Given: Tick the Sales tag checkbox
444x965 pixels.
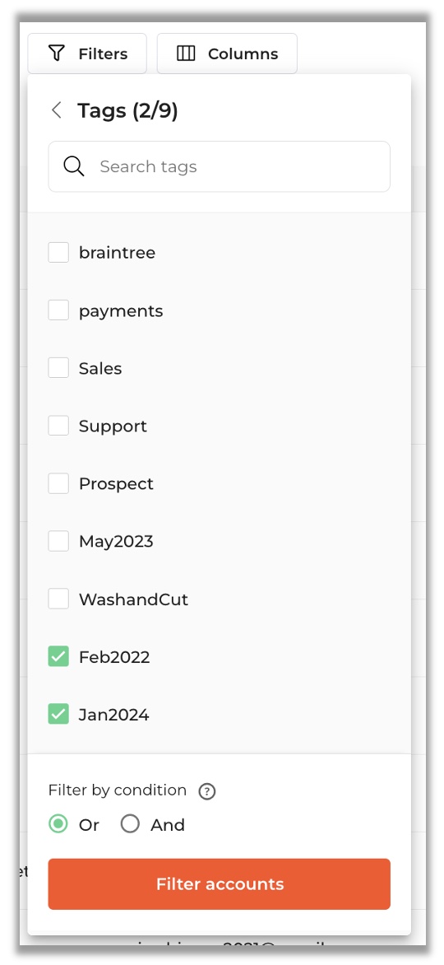Looking at the screenshot, I should coord(58,368).
